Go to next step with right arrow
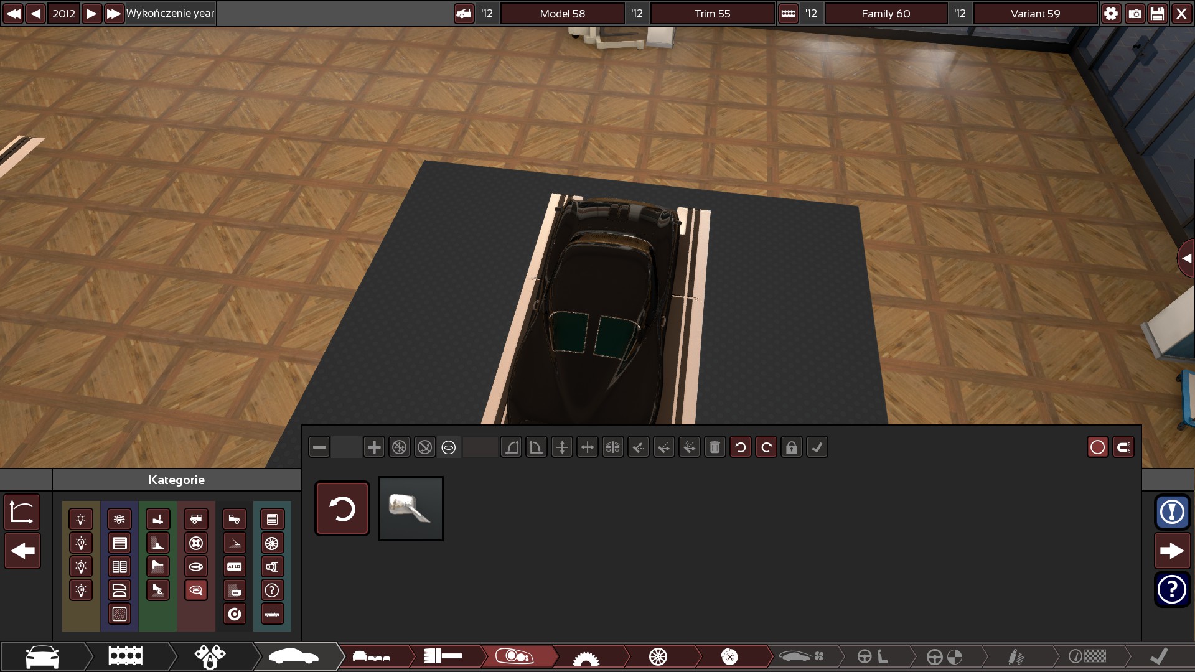 (x=1172, y=551)
